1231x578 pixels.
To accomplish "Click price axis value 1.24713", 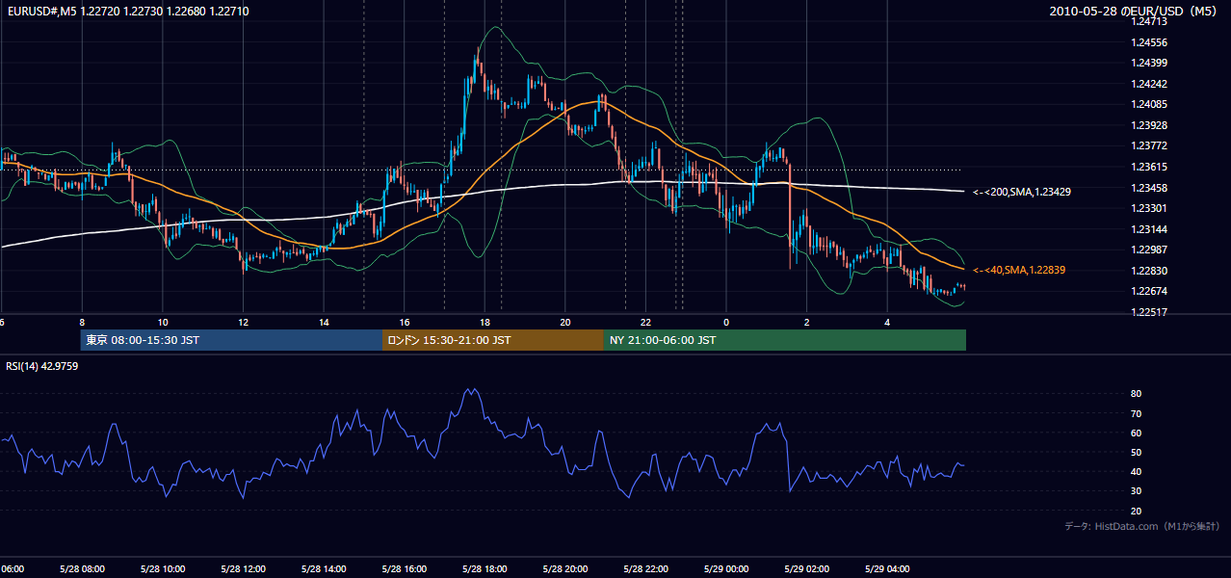I will pos(1151,21).
